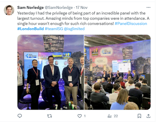
Task: Click the tweet body text to expand
Action: 83,18
